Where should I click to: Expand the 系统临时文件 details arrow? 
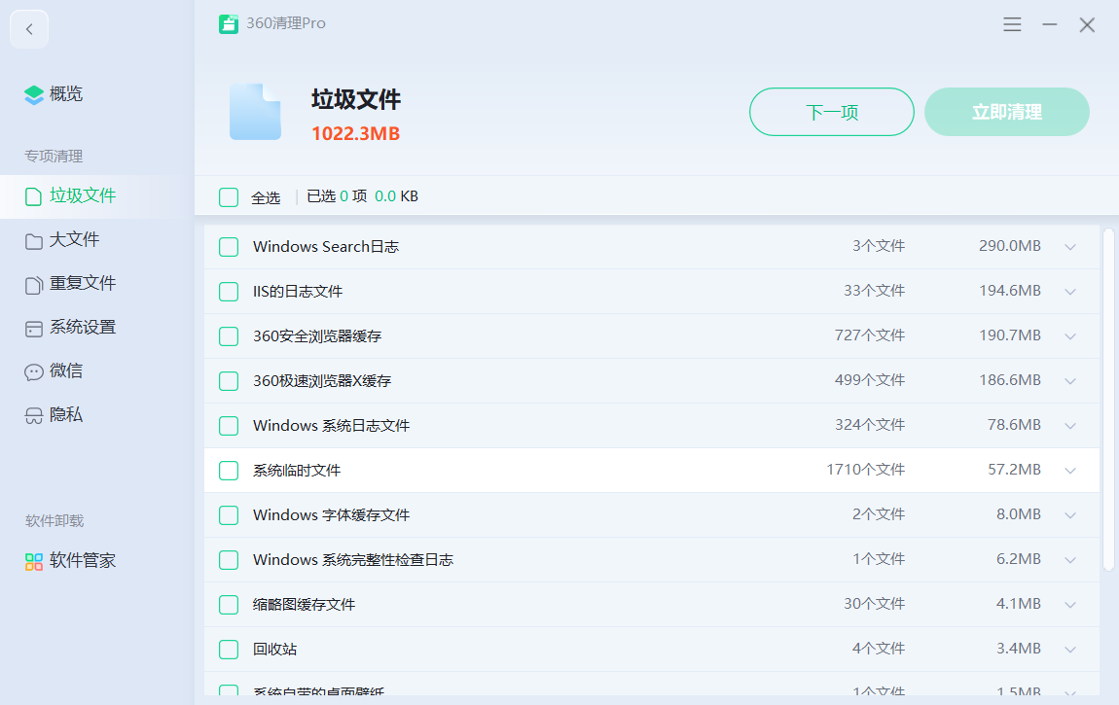1070,471
